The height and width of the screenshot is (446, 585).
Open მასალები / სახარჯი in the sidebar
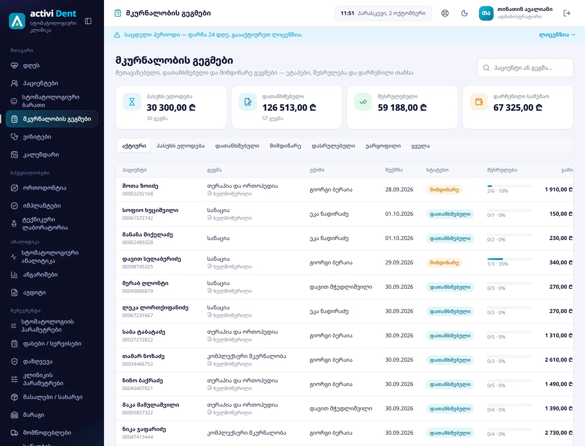tap(52, 397)
